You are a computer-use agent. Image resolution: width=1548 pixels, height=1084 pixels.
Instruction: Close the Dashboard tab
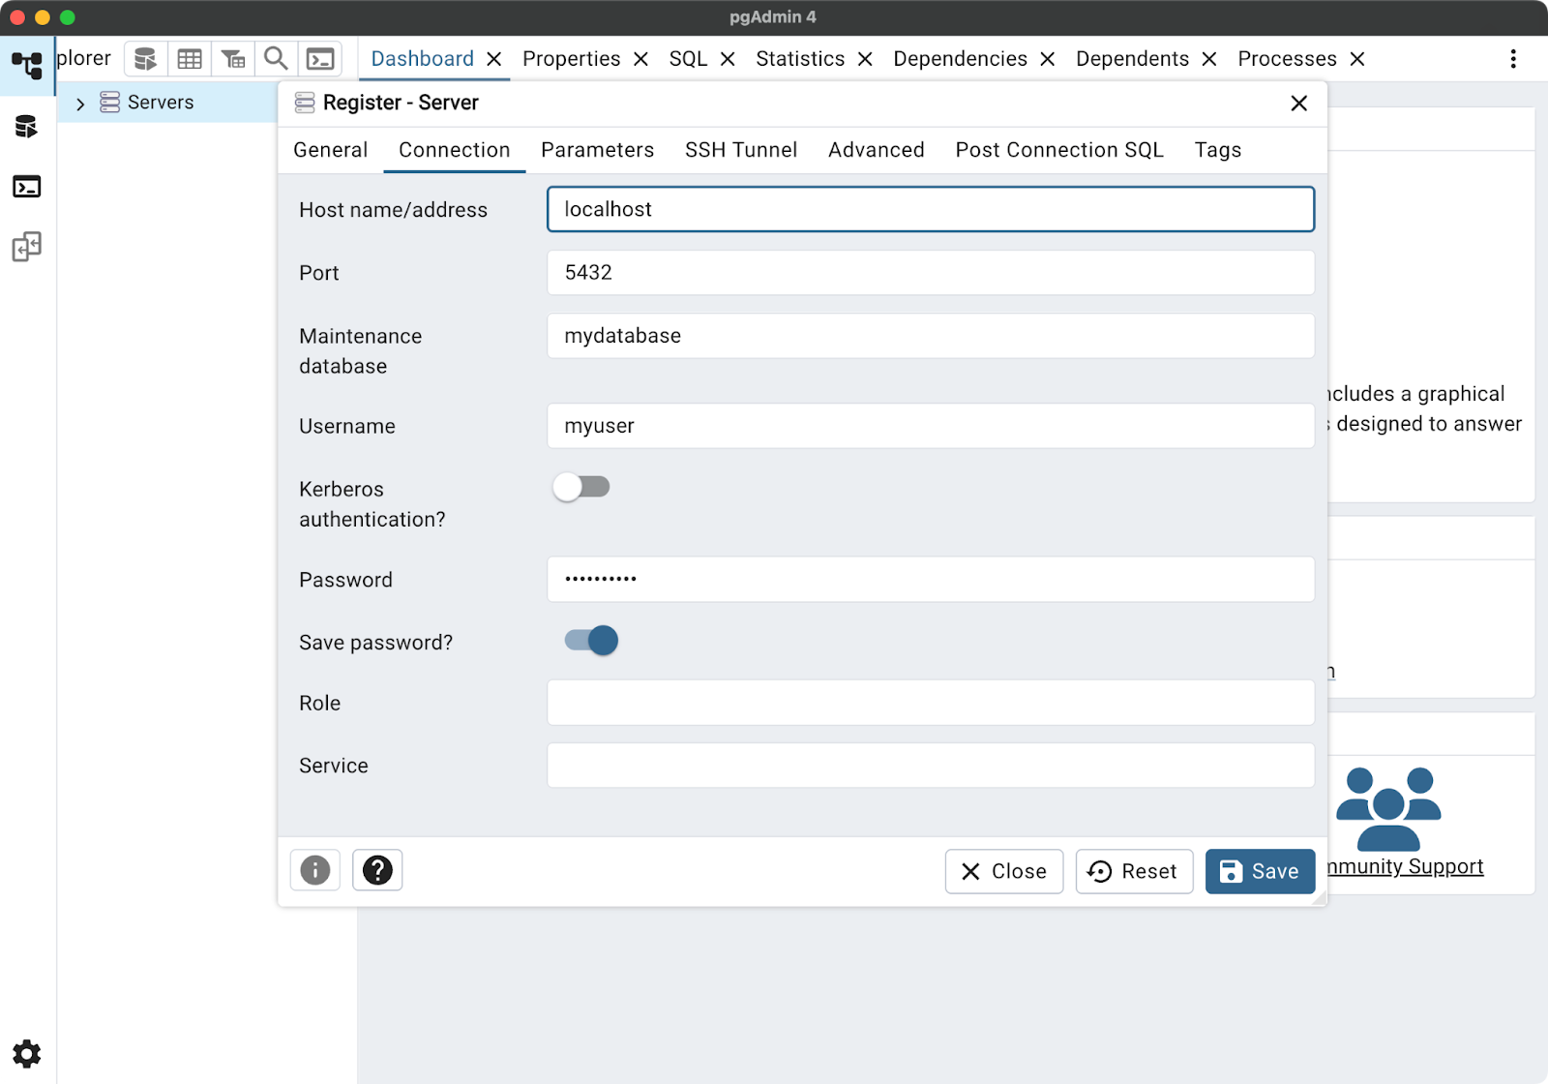[494, 59]
